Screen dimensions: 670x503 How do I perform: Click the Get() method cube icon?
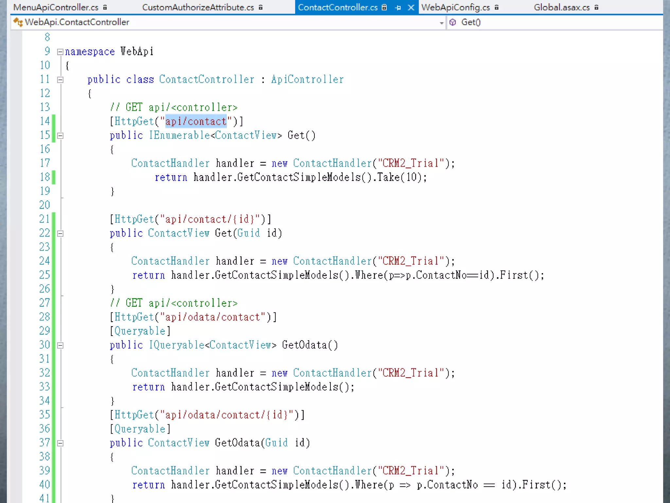[453, 22]
